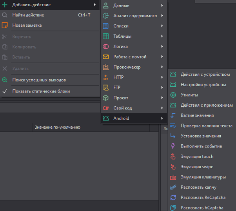Click the hand icon for Распознать hCaptcha
236x211 pixels.
coord(173,208)
